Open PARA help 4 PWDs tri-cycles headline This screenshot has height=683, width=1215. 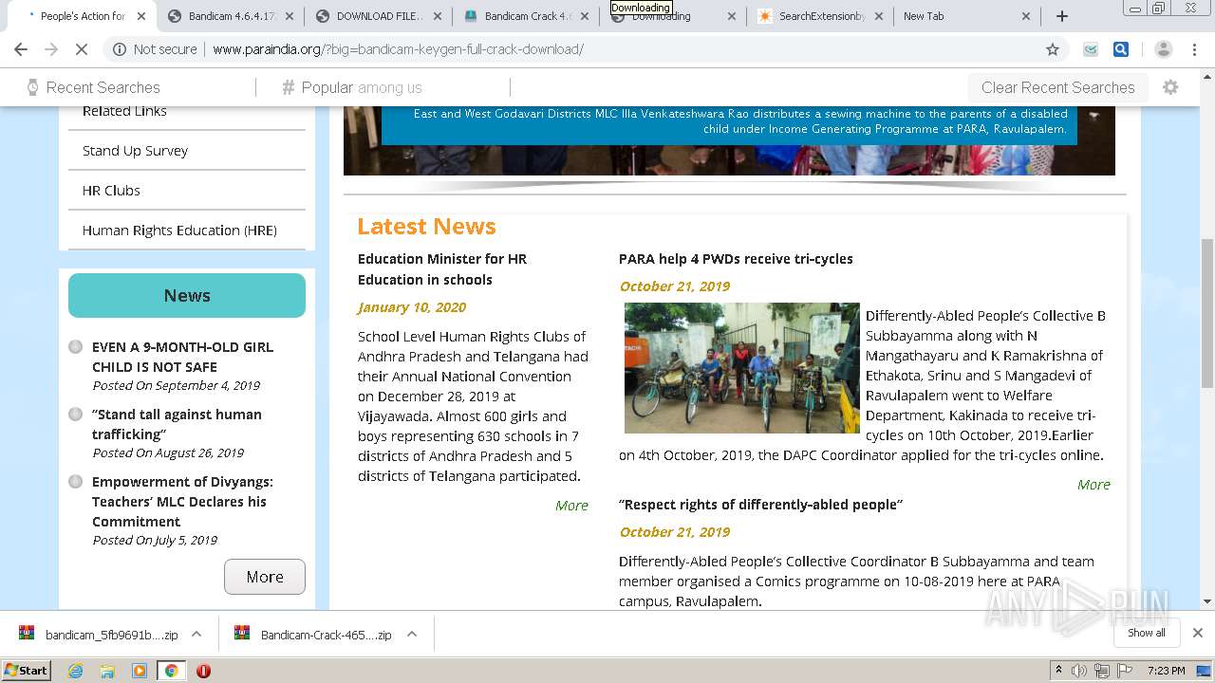[x=736, y=259]
